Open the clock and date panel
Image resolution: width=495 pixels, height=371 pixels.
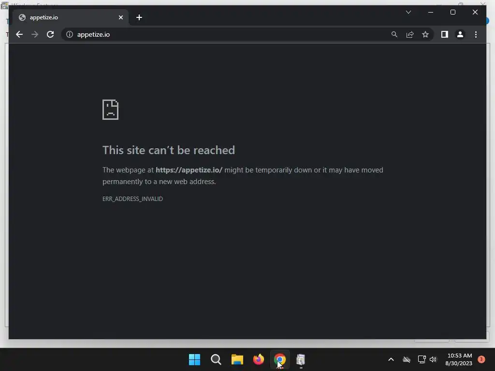point(459,359)
